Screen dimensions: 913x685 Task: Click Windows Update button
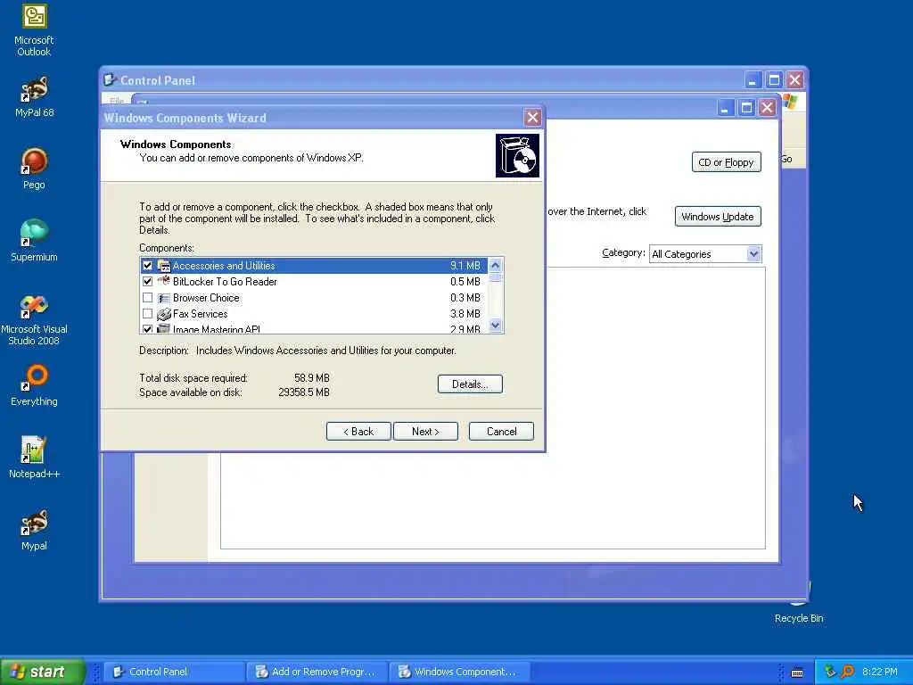coord(718,217)
